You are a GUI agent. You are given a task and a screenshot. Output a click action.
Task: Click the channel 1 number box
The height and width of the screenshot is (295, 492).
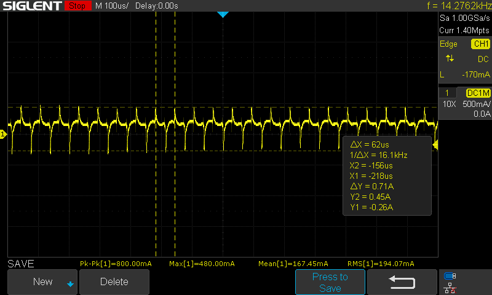click(447, 93)
